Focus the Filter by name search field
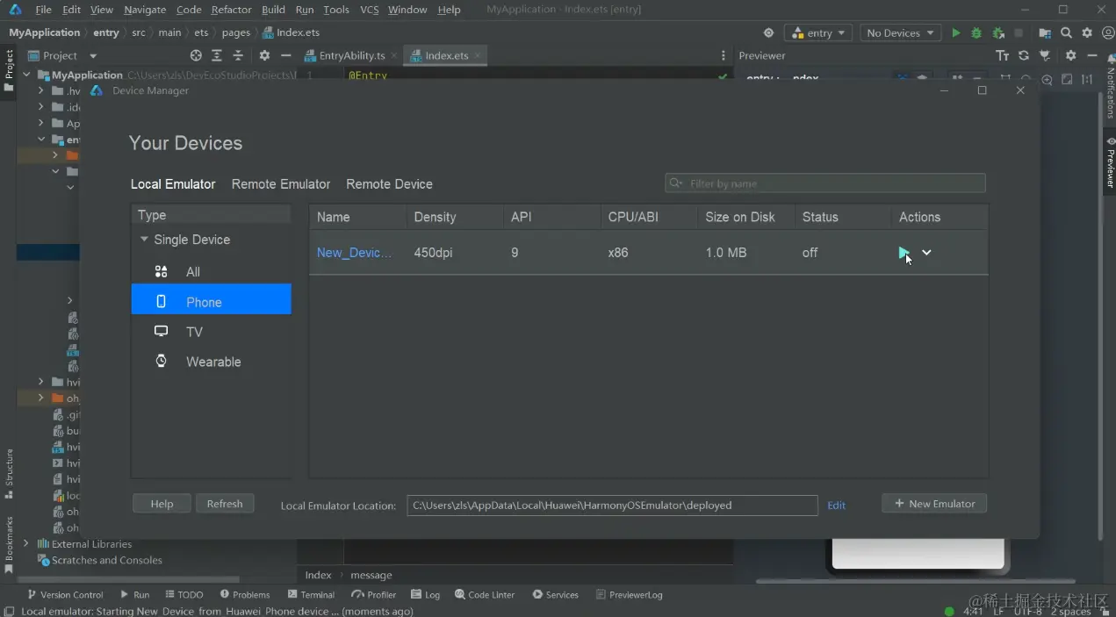The height and width of the screenshot is (617, 1116). [x=825, y=183]
